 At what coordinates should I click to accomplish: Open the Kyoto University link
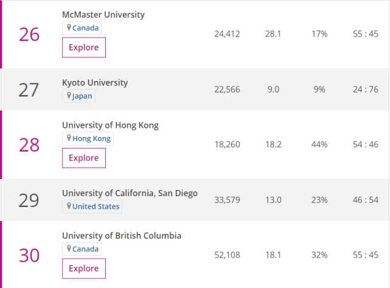(95, 82)
